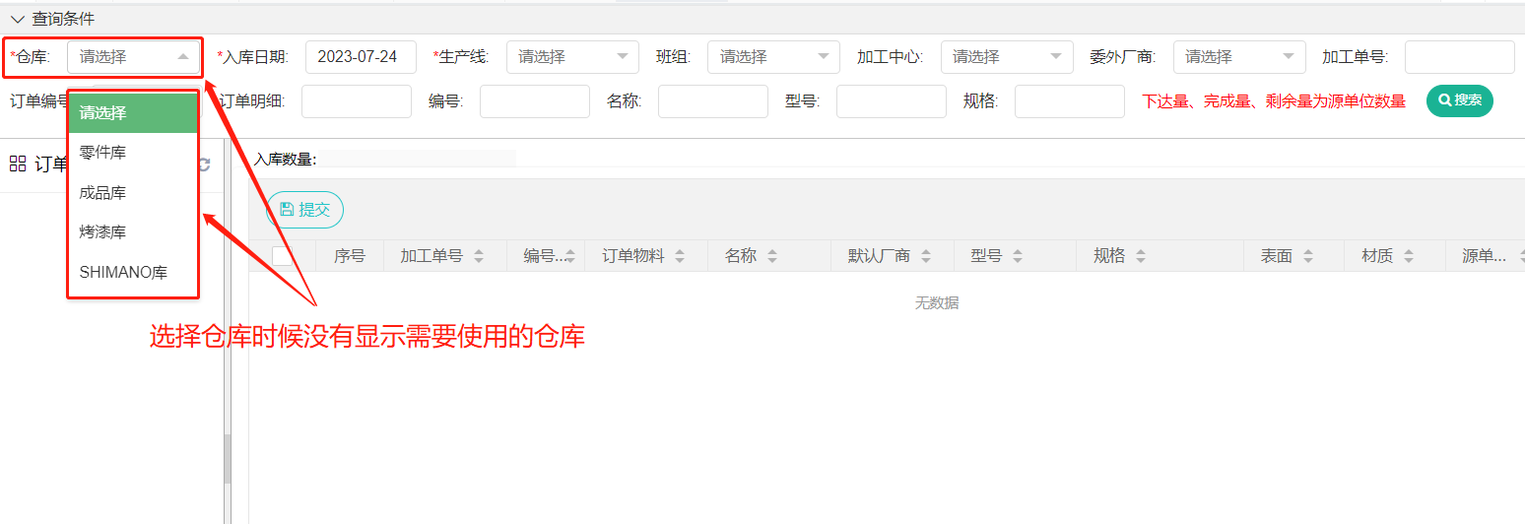The height and width of the screenshot is (524, 1525).
Task: Click the refresh icon in the left panel
Action: click(204, 164)
